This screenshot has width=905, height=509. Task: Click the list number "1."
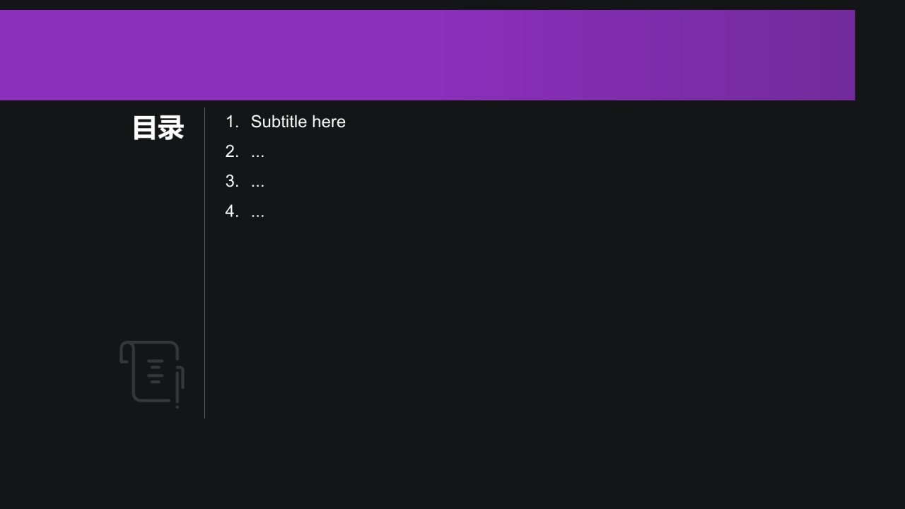(232, 122)
